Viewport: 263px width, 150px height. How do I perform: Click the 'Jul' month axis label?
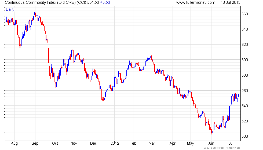pyautogui.click(x=231, y=144)
